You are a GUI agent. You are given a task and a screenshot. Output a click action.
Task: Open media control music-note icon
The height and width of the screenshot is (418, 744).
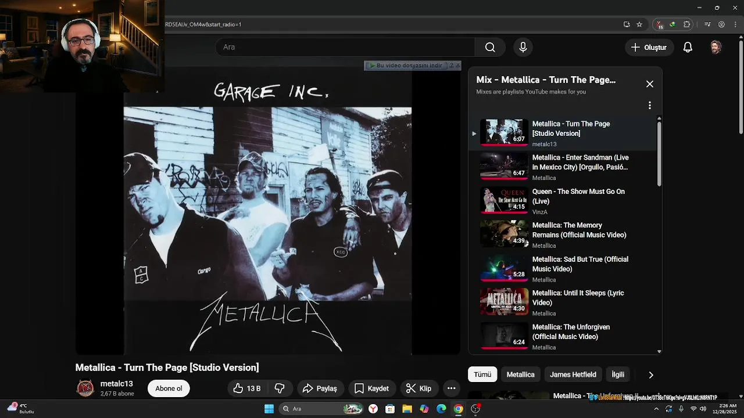[707, 24]
